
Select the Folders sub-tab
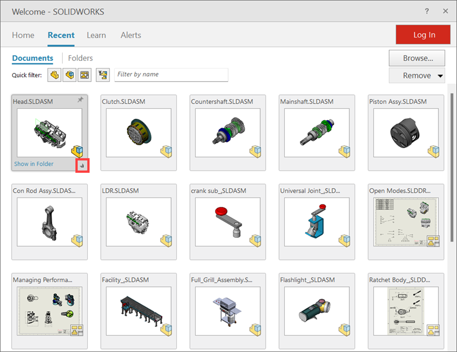click(x=80, y=59)
